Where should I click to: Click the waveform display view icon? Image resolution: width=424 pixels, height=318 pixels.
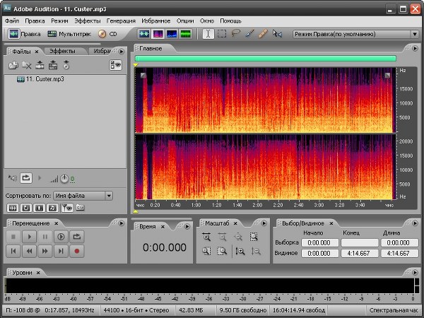144,33
